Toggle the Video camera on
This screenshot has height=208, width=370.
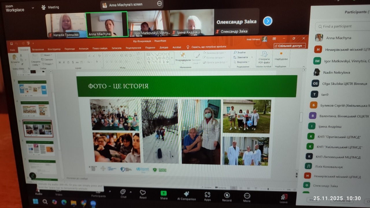coord(59,191)
